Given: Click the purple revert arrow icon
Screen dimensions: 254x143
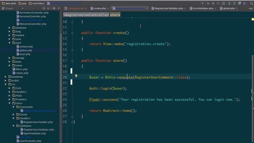Looking at the screenshot, I should 244,4.
